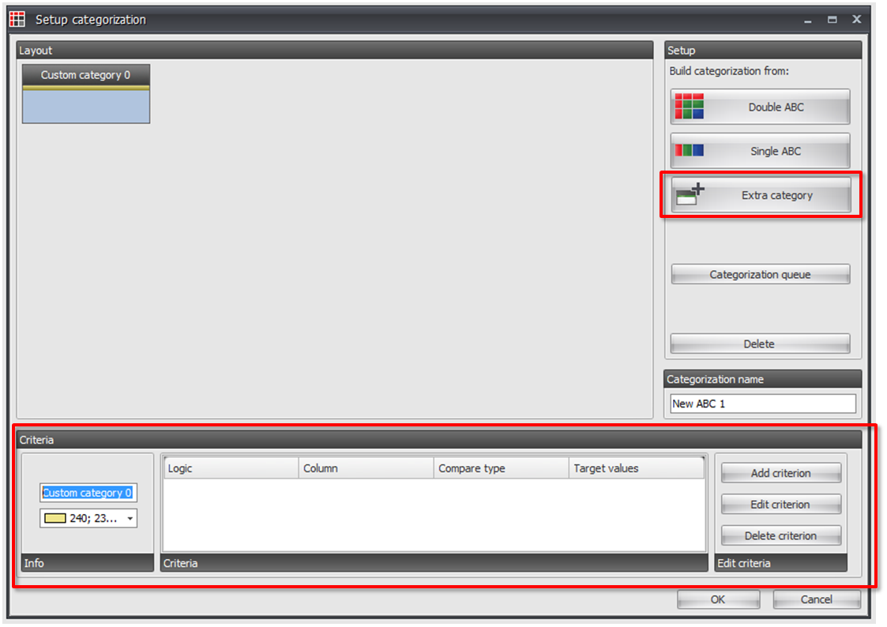Screen dimensions: 887x627
Task: Click Delete criterion button
Action: pyautogui.click(x=780, y=535)
